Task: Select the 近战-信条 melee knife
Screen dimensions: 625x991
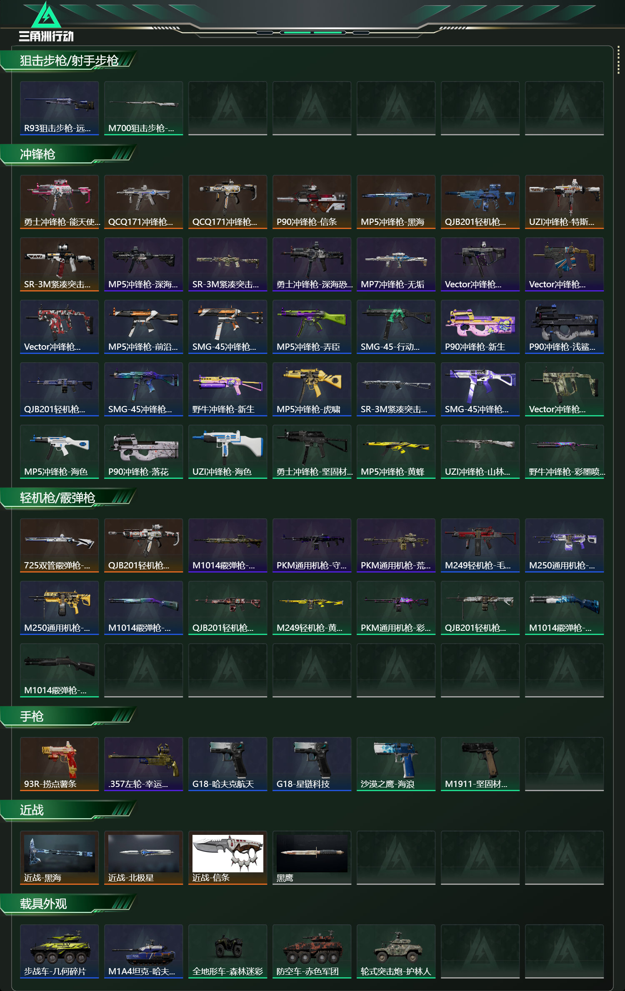Action: coord(228,858)
